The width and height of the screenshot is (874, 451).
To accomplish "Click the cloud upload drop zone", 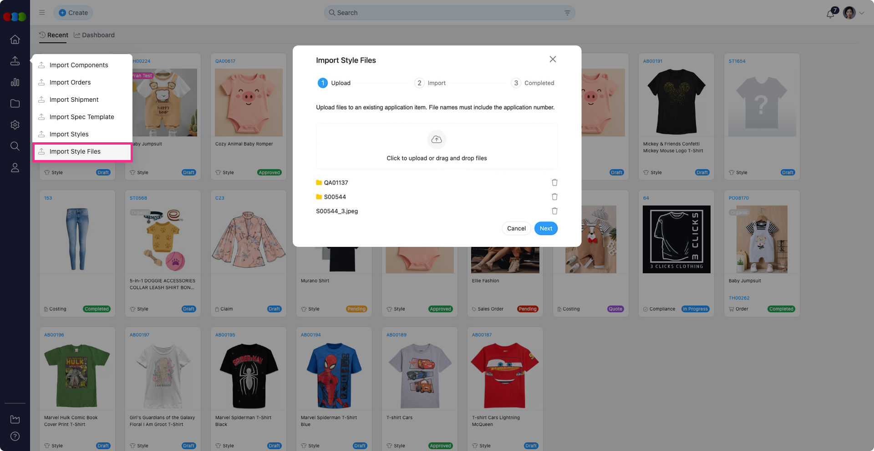I will (437, 146).
